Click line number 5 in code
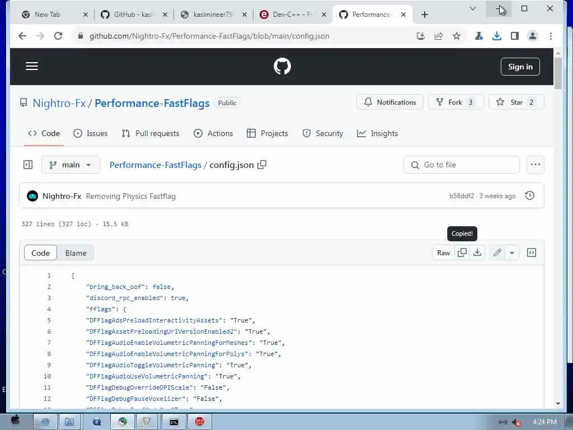 click(x=49, y=320)
